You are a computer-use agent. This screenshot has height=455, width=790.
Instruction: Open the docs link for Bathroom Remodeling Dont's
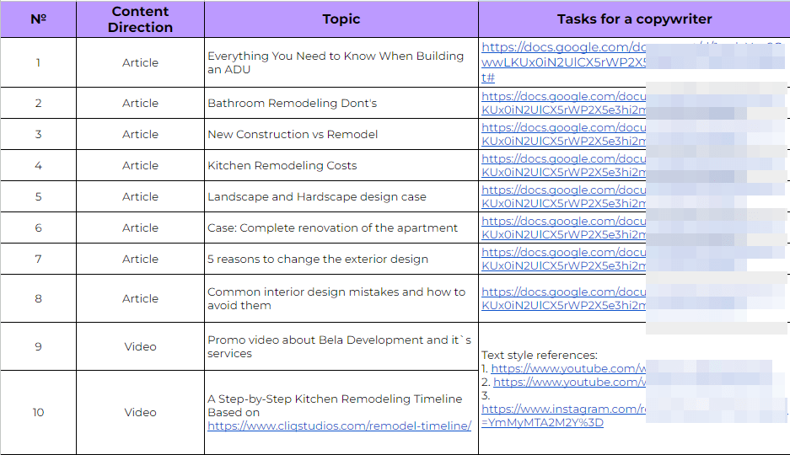point(563,103)
